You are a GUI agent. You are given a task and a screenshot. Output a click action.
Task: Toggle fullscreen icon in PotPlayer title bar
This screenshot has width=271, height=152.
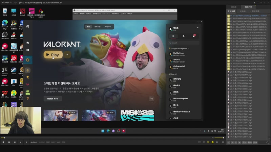[265, 3]
